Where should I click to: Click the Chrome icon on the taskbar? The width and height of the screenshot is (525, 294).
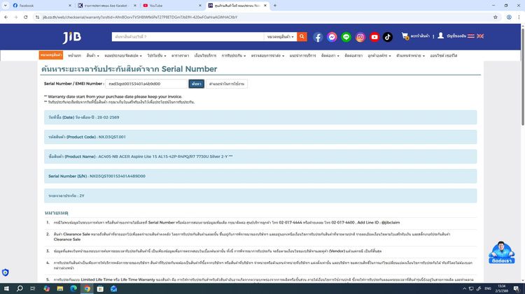pos(87,288)
